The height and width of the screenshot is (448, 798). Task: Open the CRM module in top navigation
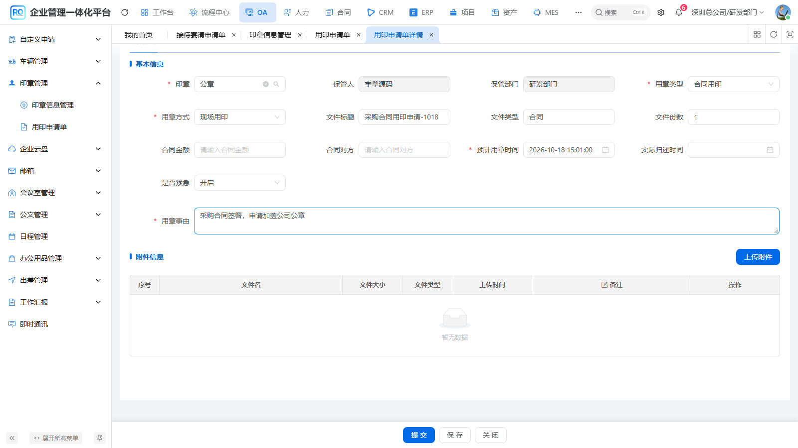click(380, 12)
